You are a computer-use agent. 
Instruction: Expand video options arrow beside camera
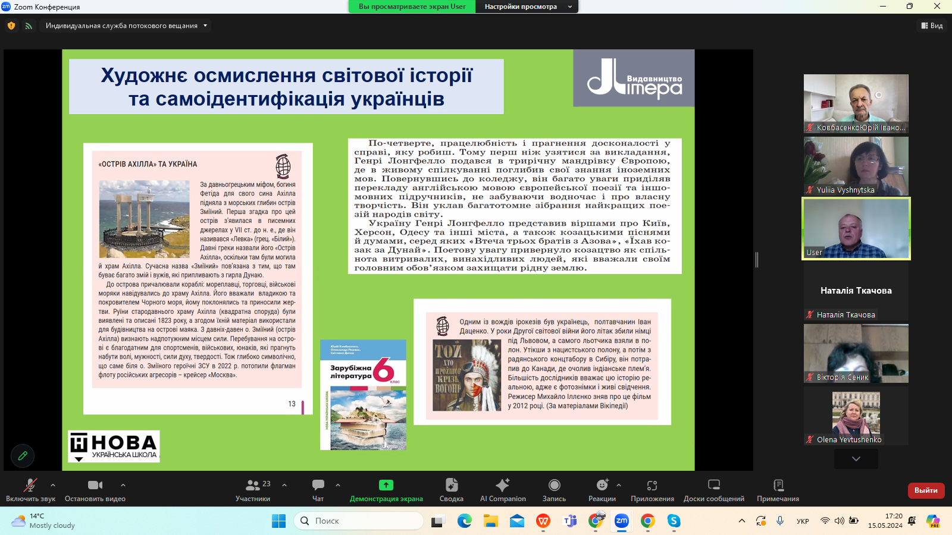[x=123, y=485]
